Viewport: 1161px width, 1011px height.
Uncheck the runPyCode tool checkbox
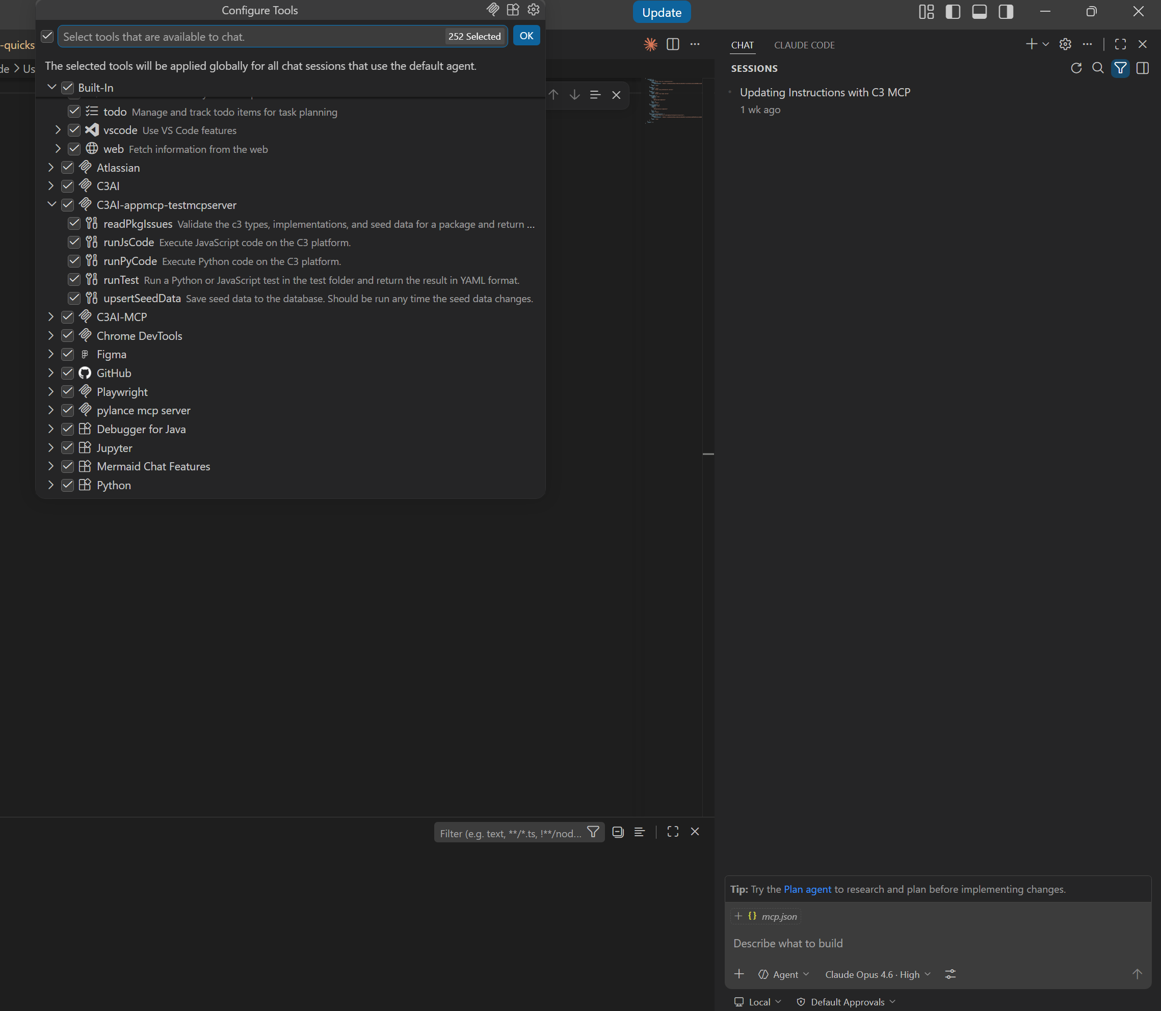[74, 261]
